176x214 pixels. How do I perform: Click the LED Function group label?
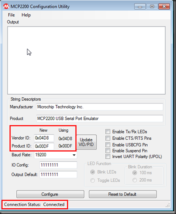99,164
